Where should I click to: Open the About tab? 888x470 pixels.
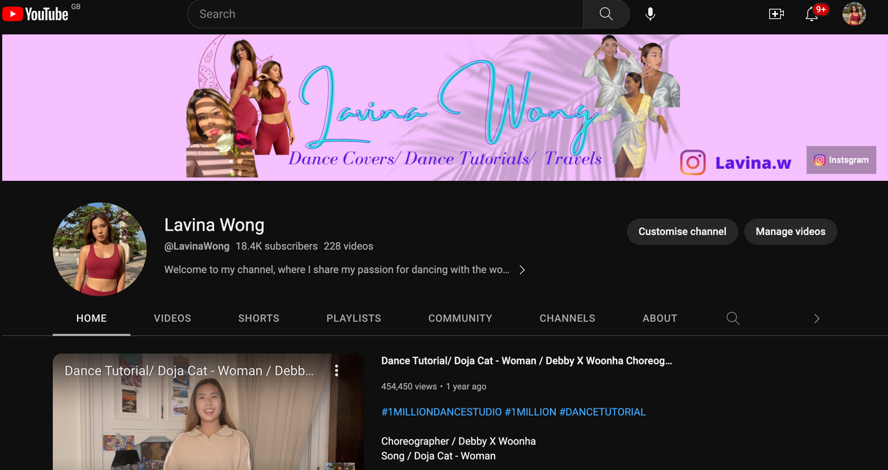(660, 318)
